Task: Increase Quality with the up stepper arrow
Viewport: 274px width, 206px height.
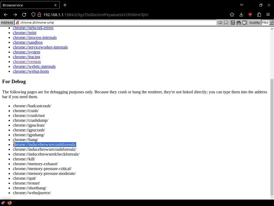Action: click(x=271, y=21)
